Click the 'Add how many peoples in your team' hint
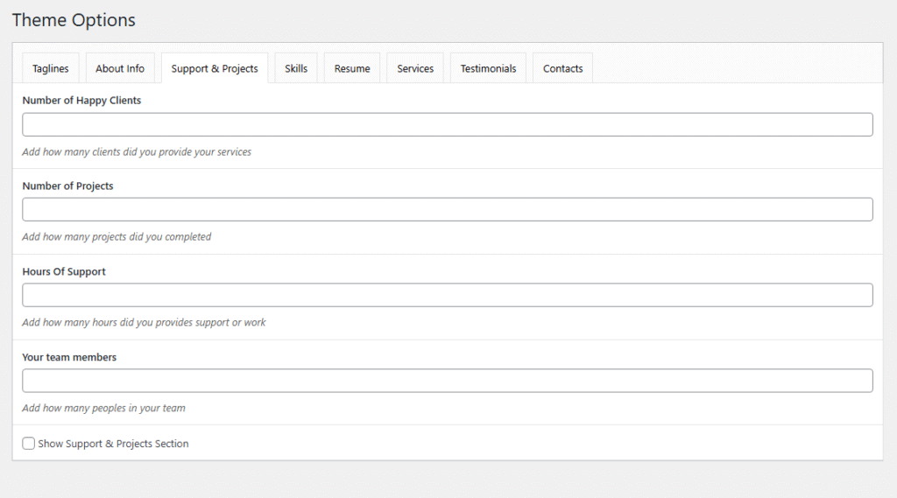Image resolution: width=897 pixels, height=498 pixels. (103, 408)
